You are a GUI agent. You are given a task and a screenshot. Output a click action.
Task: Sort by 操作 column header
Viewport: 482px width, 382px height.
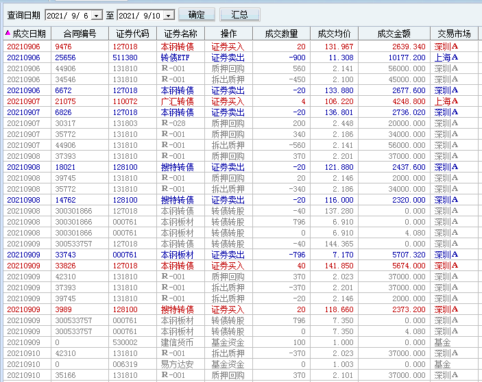228,34
